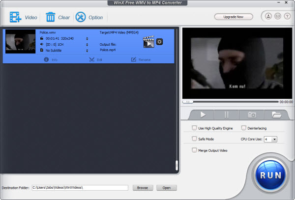Click the Open destination folder button
Viewport: 295px width, 200px height.
coord(167,188)
